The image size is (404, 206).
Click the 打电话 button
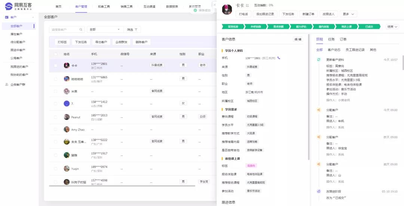(243, 14)
